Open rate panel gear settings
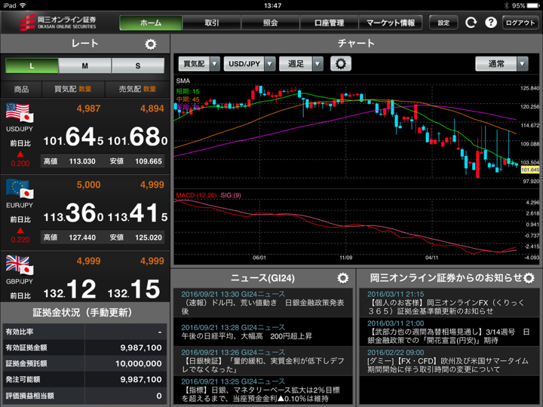This screenshot has height=407, width=543. pyautogui.click(x=150, y=44)
